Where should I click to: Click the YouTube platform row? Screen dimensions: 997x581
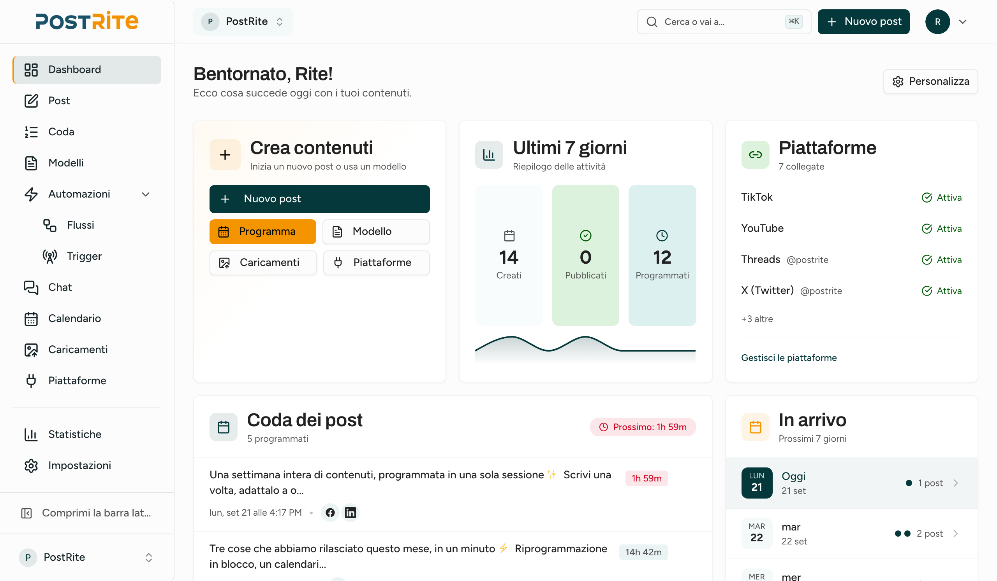[x=851, y=229]
